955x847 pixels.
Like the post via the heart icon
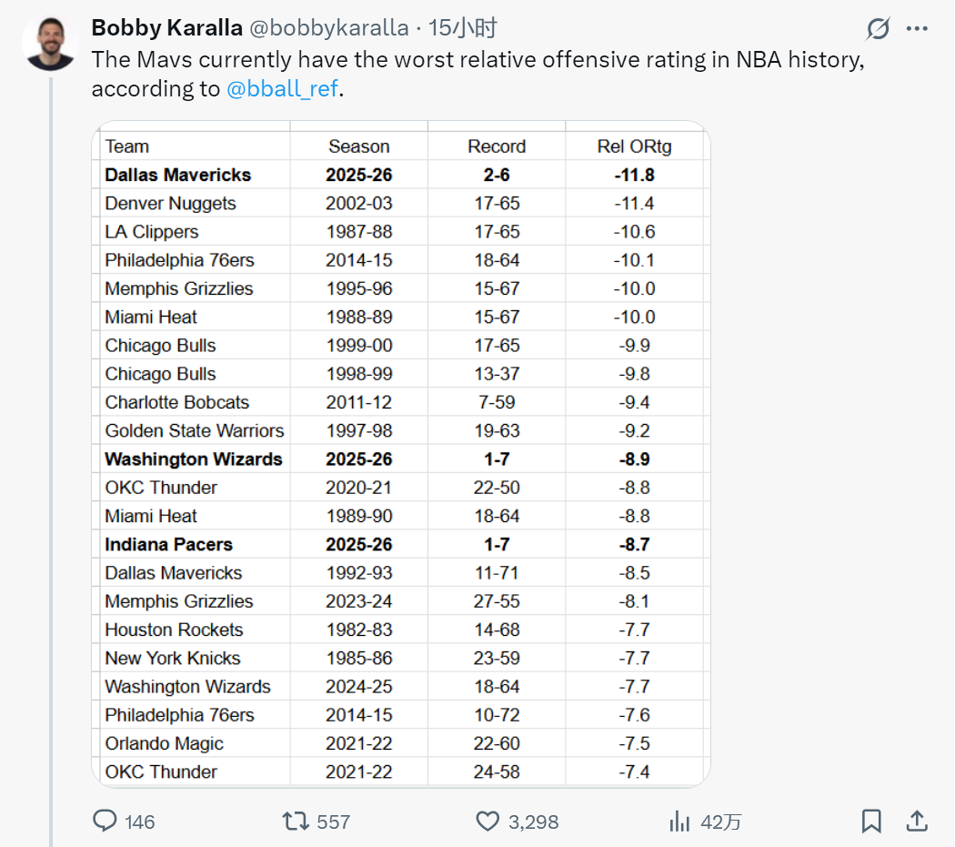486,822
